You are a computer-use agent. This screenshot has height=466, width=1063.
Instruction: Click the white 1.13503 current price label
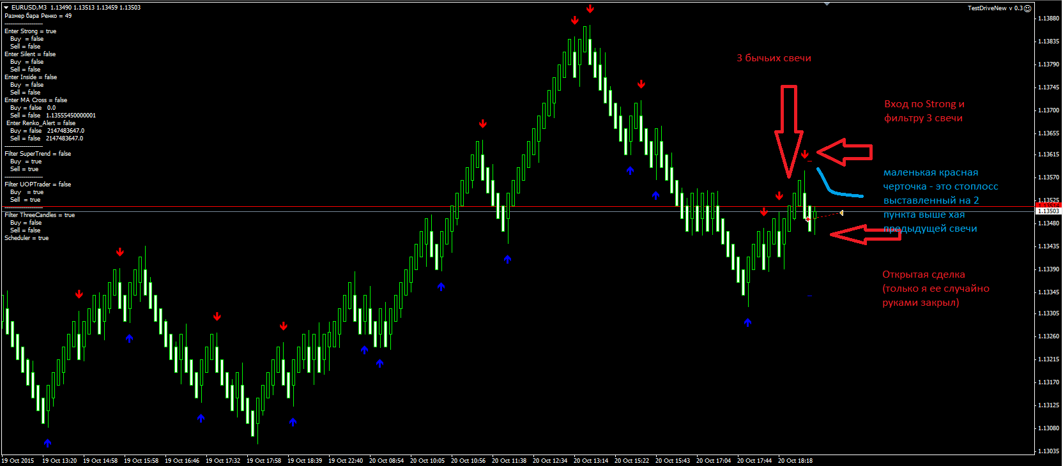(x=1048, y=211)
